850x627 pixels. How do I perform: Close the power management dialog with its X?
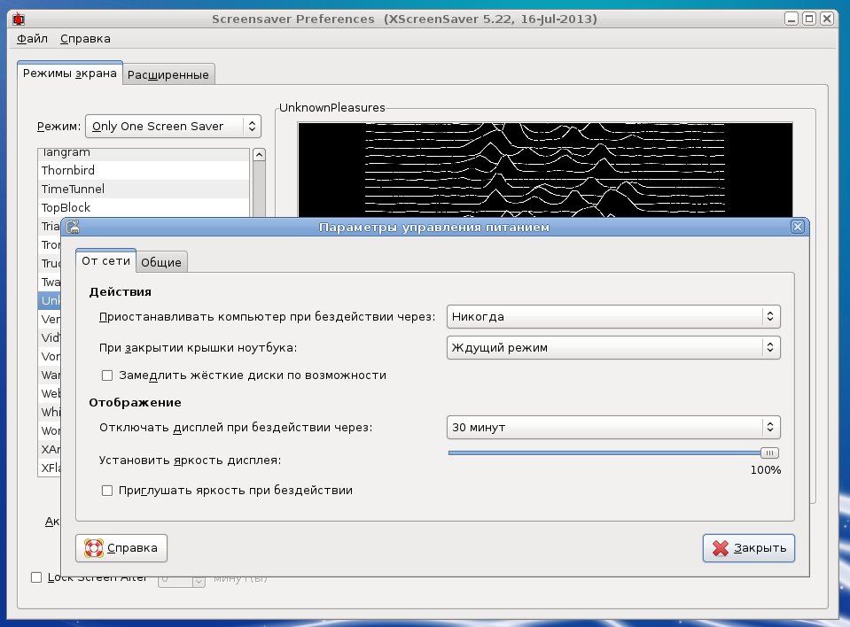pos(798,227)
